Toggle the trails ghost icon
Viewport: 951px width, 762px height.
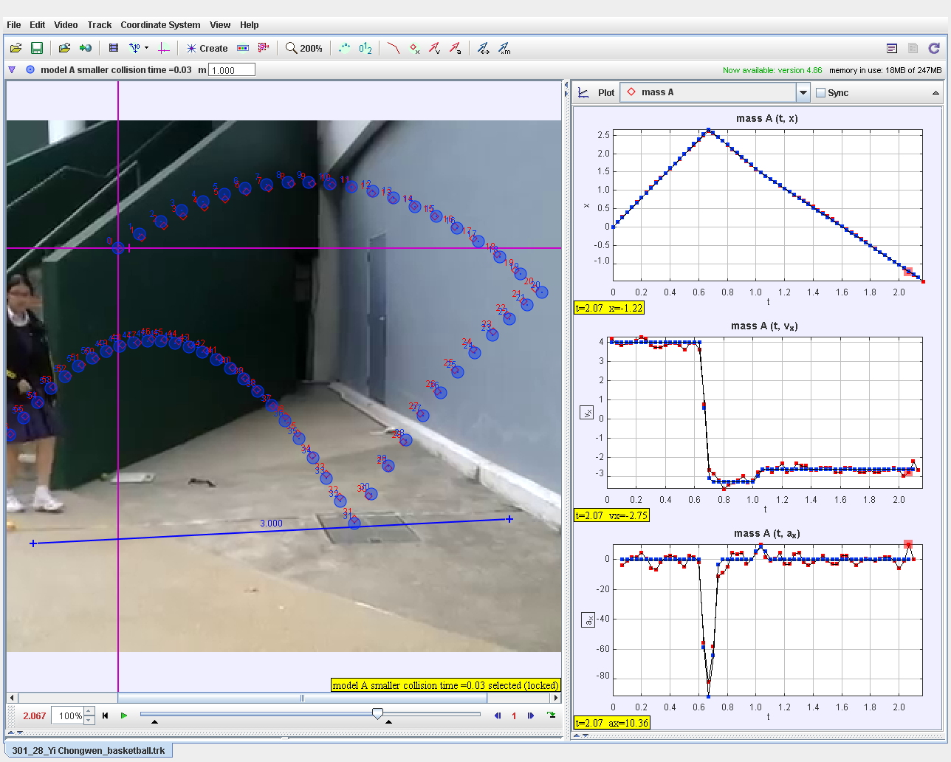pyautogui.click(x=344, y=48)
